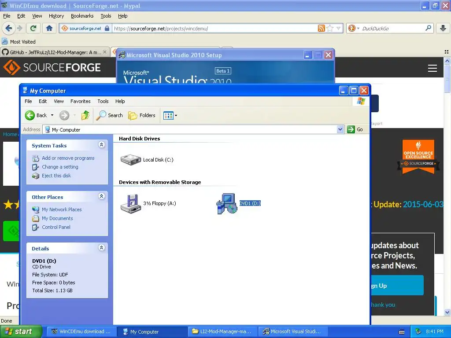Click the on-screen keyboard tray icon

click(402, 331)
